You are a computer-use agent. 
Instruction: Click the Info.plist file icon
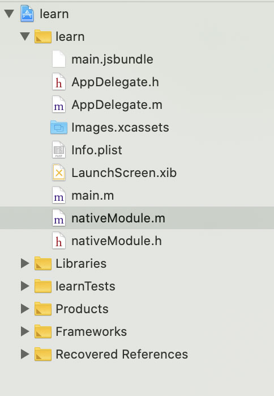pos(59,150)
